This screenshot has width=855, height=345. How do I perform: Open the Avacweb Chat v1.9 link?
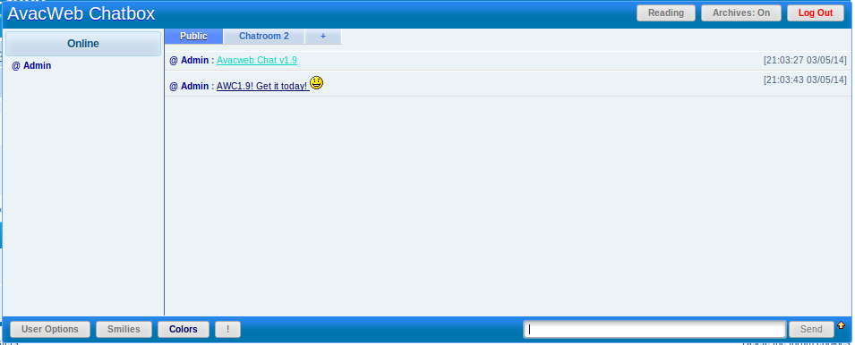[x=257, y=61]
